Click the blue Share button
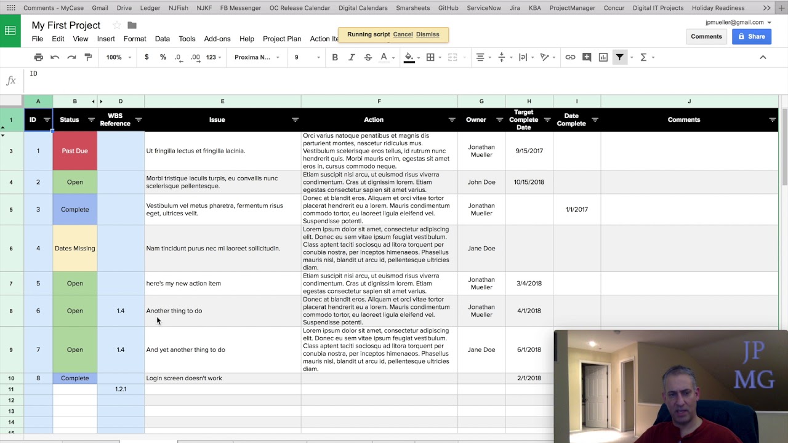Screen dimensions: 788x443 (x=752, y=36)
